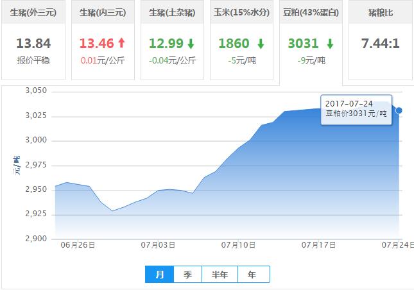This screenshot has height=290, width=414.
Task: Click the 元/吨 y-axis title
Action: pos(17,166)
